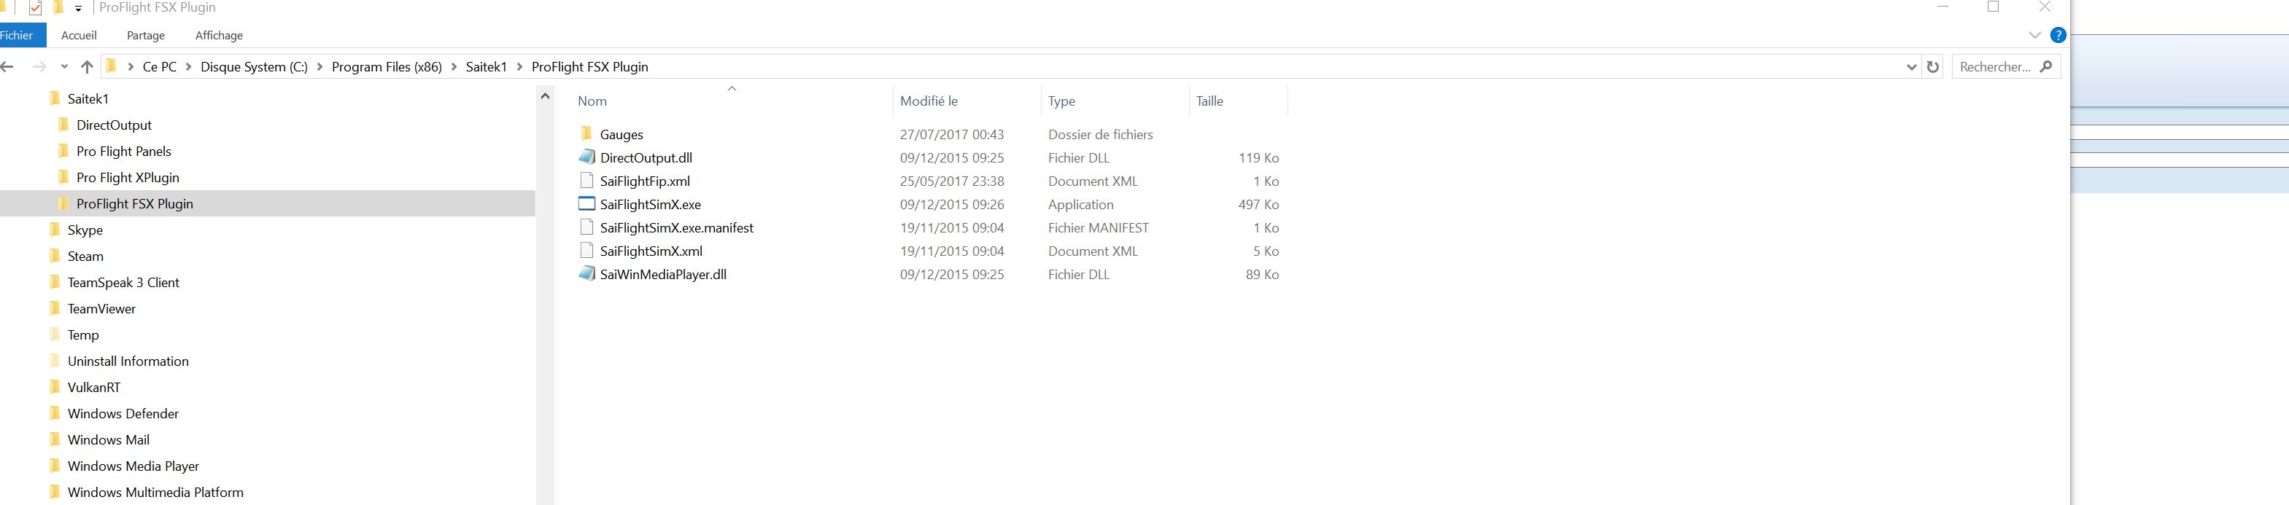The image size is (2289, 505).
Task: Open the Partage tab
Action: click(146, 36)
